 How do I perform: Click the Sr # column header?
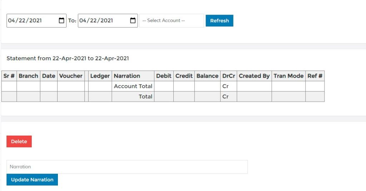coord(9,76)
